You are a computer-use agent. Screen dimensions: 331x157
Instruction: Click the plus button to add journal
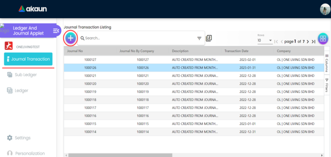pos(70,38)
